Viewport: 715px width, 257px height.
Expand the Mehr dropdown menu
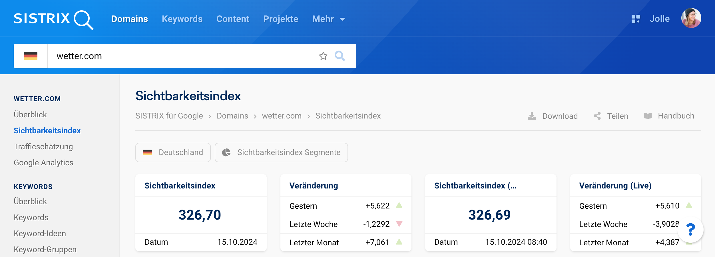329,19
